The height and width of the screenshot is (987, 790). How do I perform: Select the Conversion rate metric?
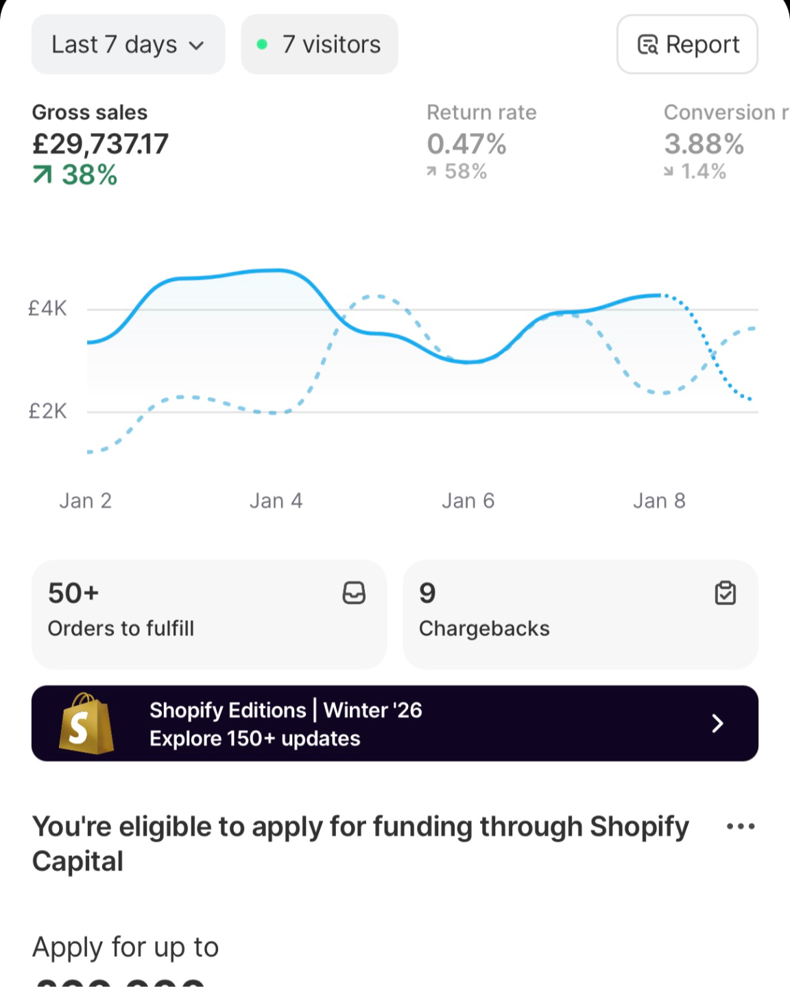point(727,142)
